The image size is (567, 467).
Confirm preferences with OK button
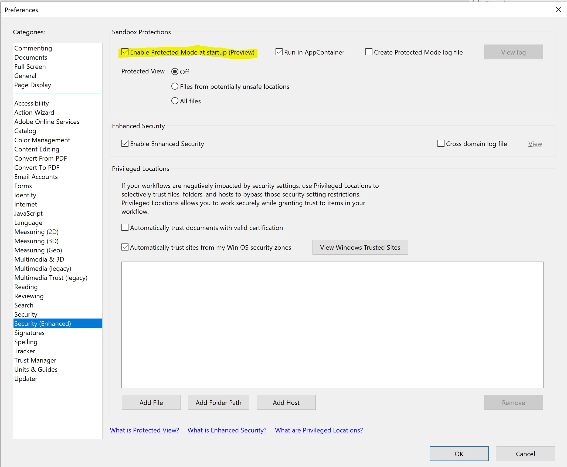point(459,454)
